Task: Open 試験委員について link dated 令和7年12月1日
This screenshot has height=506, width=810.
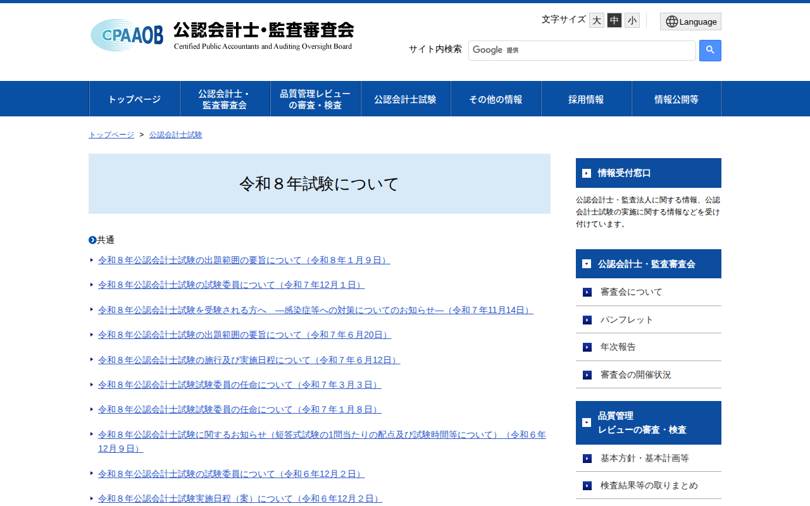Action: 232,285
